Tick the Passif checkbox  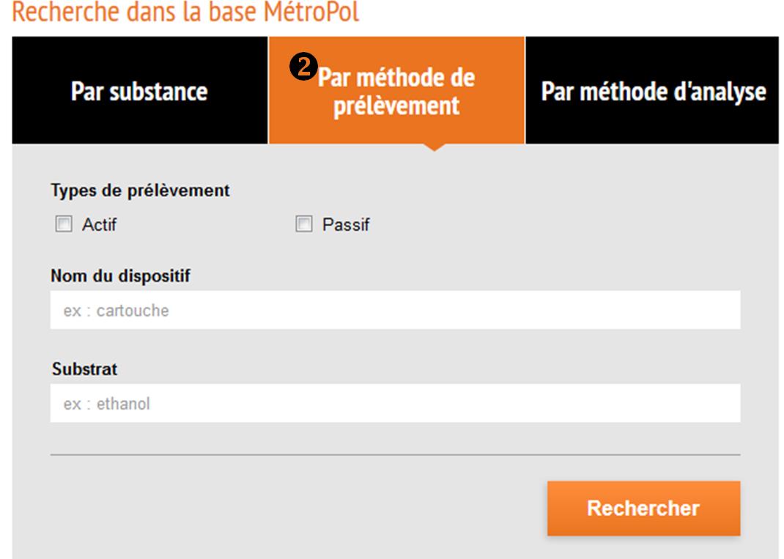(303, 225)
